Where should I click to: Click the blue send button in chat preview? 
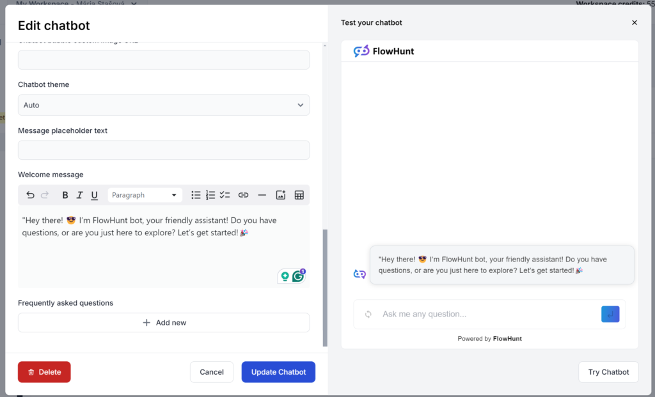(x=610, y=314)
